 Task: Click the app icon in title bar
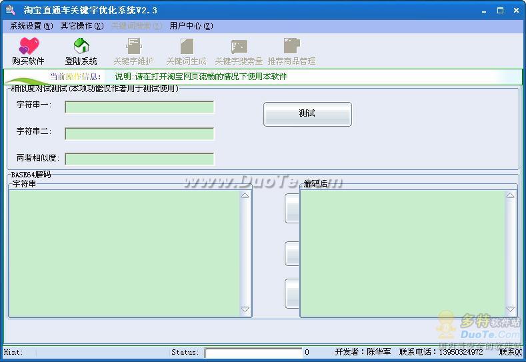[11, 10]
